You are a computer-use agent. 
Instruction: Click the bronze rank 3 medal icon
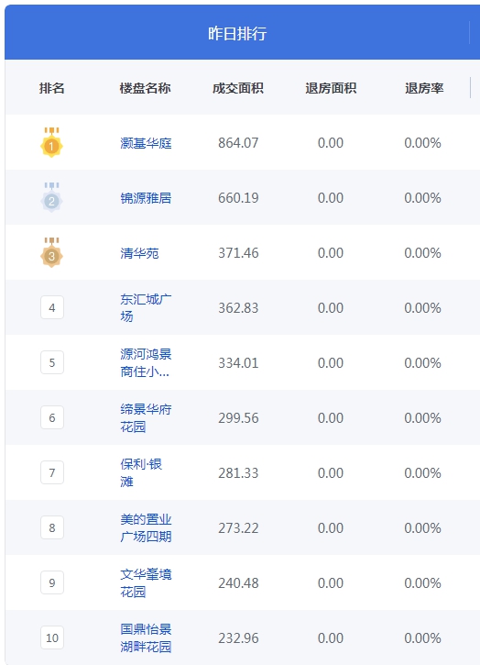(51, 253)
